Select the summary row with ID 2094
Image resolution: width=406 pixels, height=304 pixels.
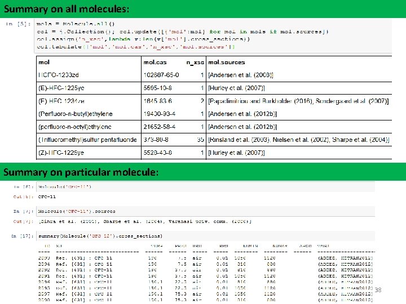tap(206, 264)
